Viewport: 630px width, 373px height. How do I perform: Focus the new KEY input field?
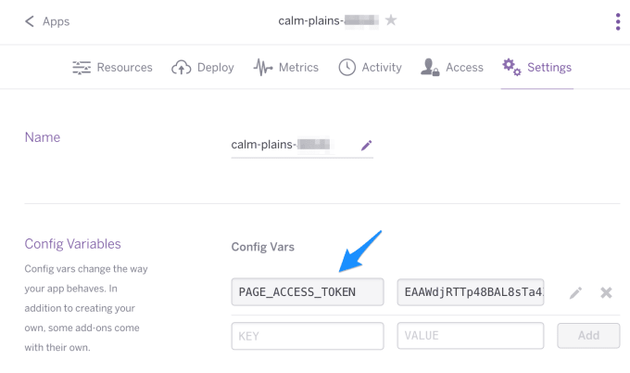coord(308,336)
